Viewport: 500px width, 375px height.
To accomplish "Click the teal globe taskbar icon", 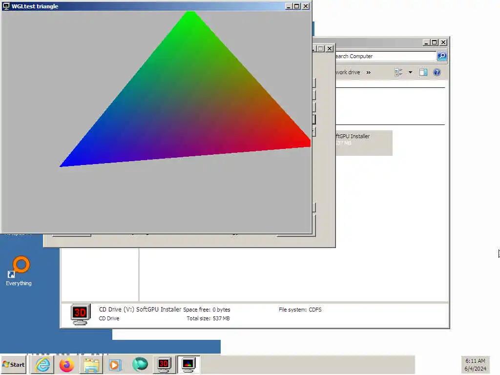I will pos(140,364).
